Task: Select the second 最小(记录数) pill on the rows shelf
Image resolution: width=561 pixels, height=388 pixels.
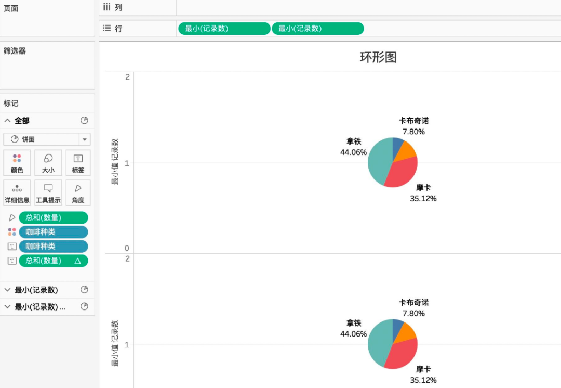Action: click(317, 29)
